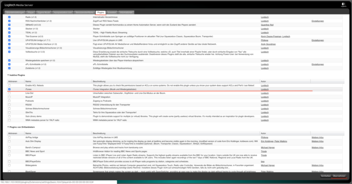Viewport: 352px width, 184px height.
Task: Click the Übernehmen button
Action: (339, 176)
